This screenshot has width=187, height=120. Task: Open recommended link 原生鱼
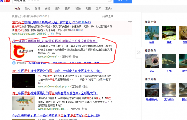(88, 63)
